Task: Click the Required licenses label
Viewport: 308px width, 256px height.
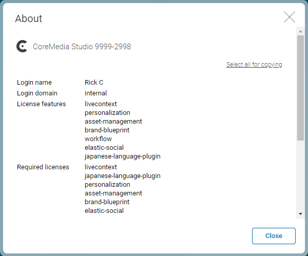Action: (43, 167)
